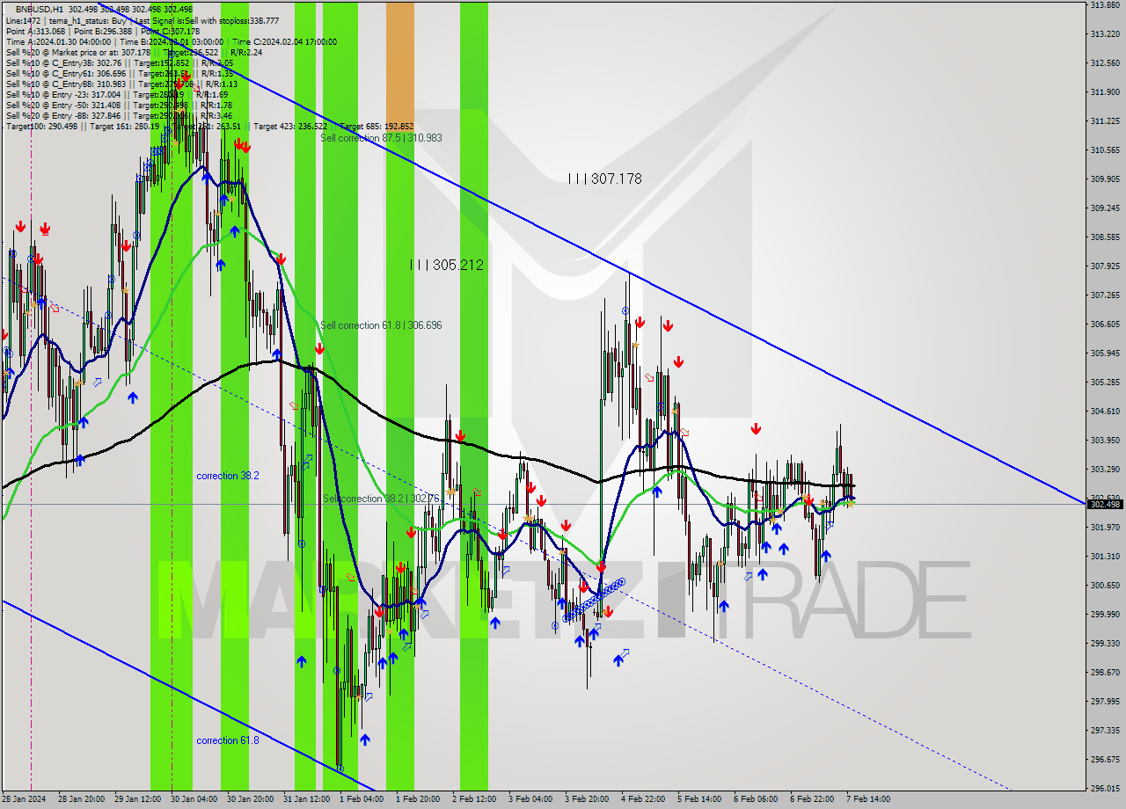Click the '7 Feb 14:00' time axis label
Image resolution: width=1126 pixels, height=809 pixels.
click(868, 799)
